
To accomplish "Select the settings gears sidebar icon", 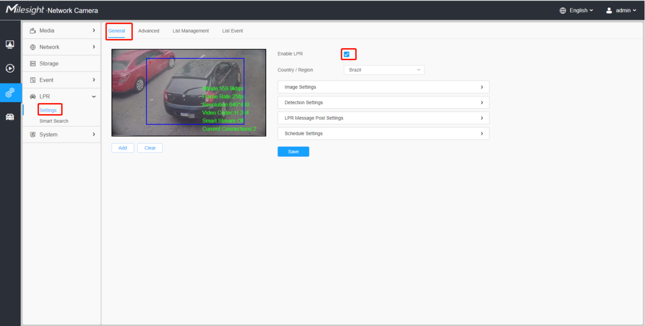I will click(10, 92).
